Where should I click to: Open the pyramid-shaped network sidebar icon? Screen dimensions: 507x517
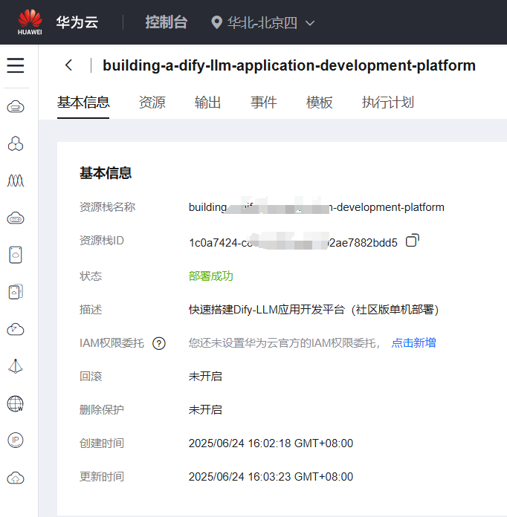16,366
